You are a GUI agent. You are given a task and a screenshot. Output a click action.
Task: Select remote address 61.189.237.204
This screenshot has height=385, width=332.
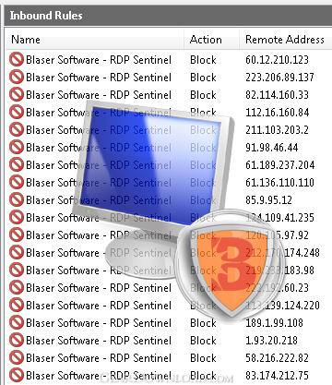(x=279, y=165)
